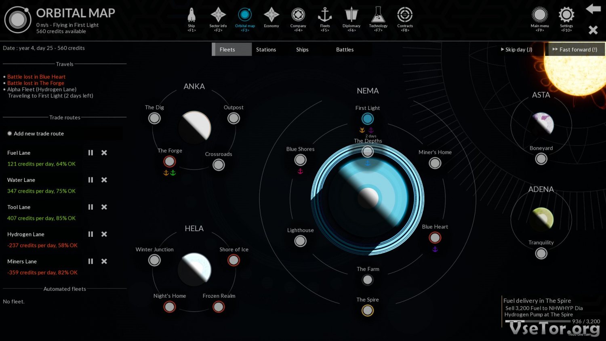The width and height of the screenshot is (606, 341).
Task: Open the Economy screen icon
Action: point(271,16)
